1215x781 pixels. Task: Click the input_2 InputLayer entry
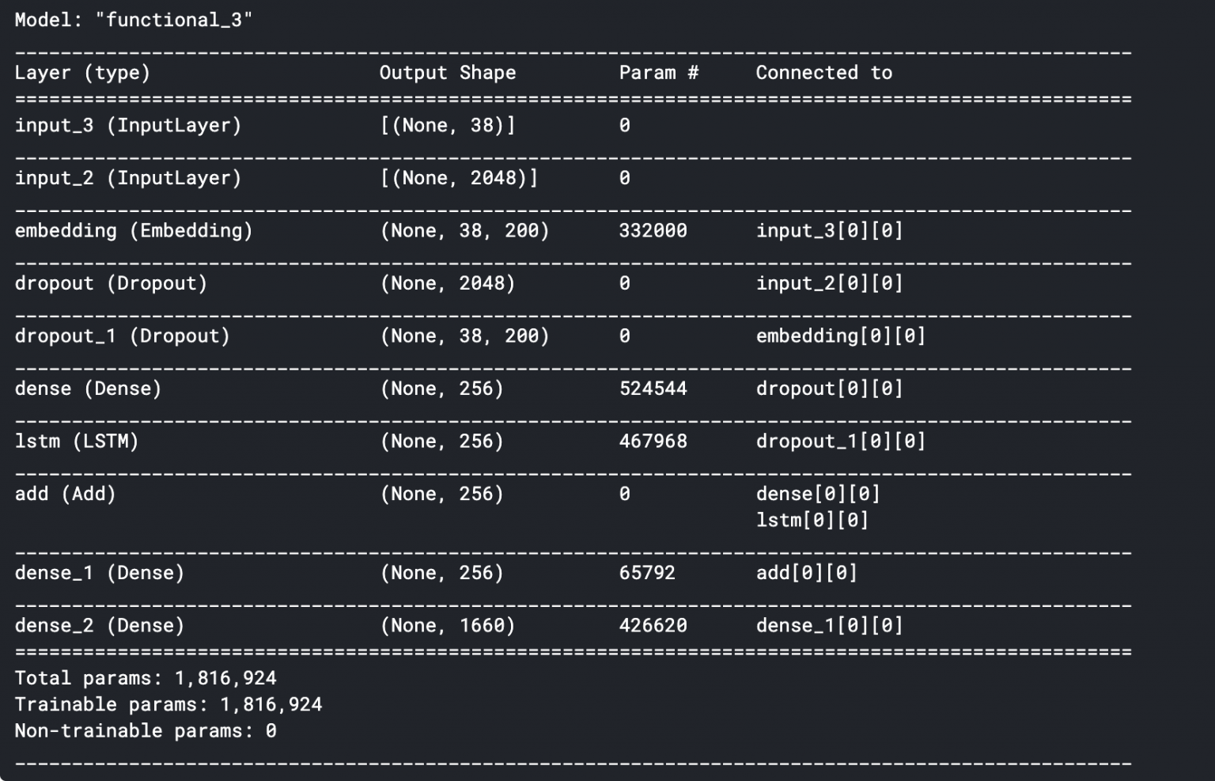[x=127, y=178]
